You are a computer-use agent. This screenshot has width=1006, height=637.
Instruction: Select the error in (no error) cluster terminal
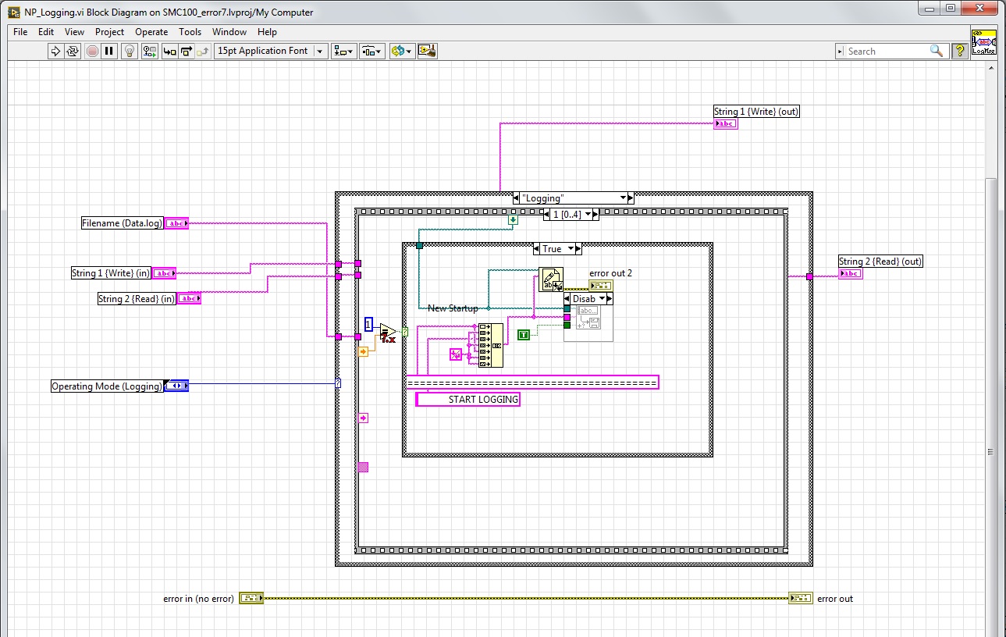tap(251, 598)
